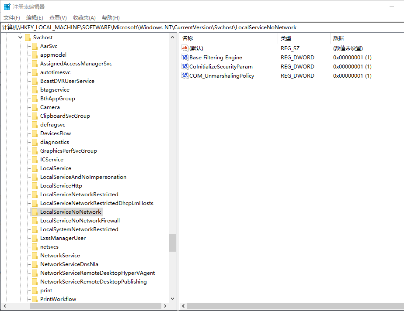This screenshot has width=404, height=311.
Task: Click the NetworkService folder icon
Action: pyautogui.click(x=35, y=256)
